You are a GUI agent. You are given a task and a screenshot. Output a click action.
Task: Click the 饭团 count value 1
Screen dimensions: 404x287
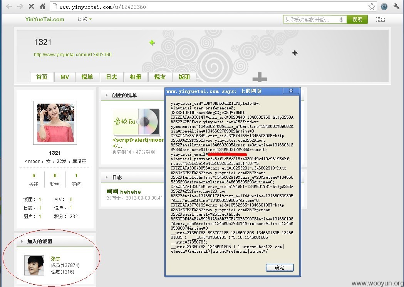40,200
